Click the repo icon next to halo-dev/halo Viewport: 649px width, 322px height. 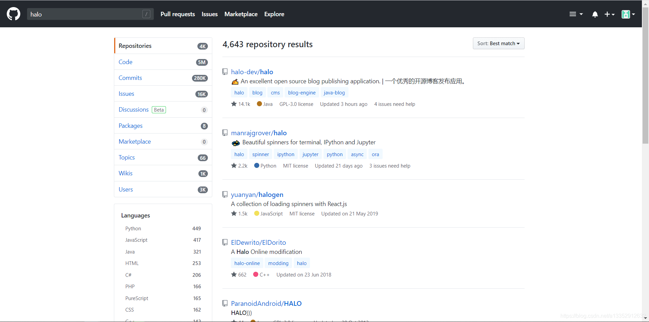[x=225, y=71]
